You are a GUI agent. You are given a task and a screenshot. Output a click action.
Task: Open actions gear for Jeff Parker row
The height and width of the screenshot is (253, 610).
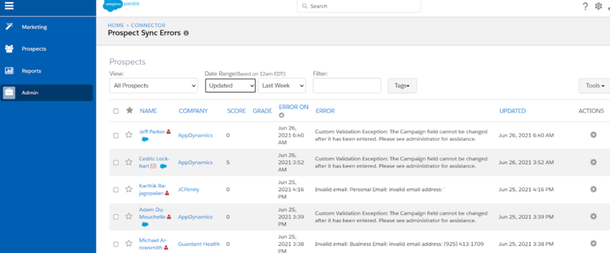point(593,135)
